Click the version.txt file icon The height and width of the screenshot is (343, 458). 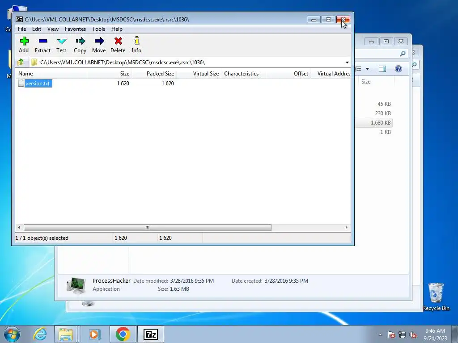(21, 83)
